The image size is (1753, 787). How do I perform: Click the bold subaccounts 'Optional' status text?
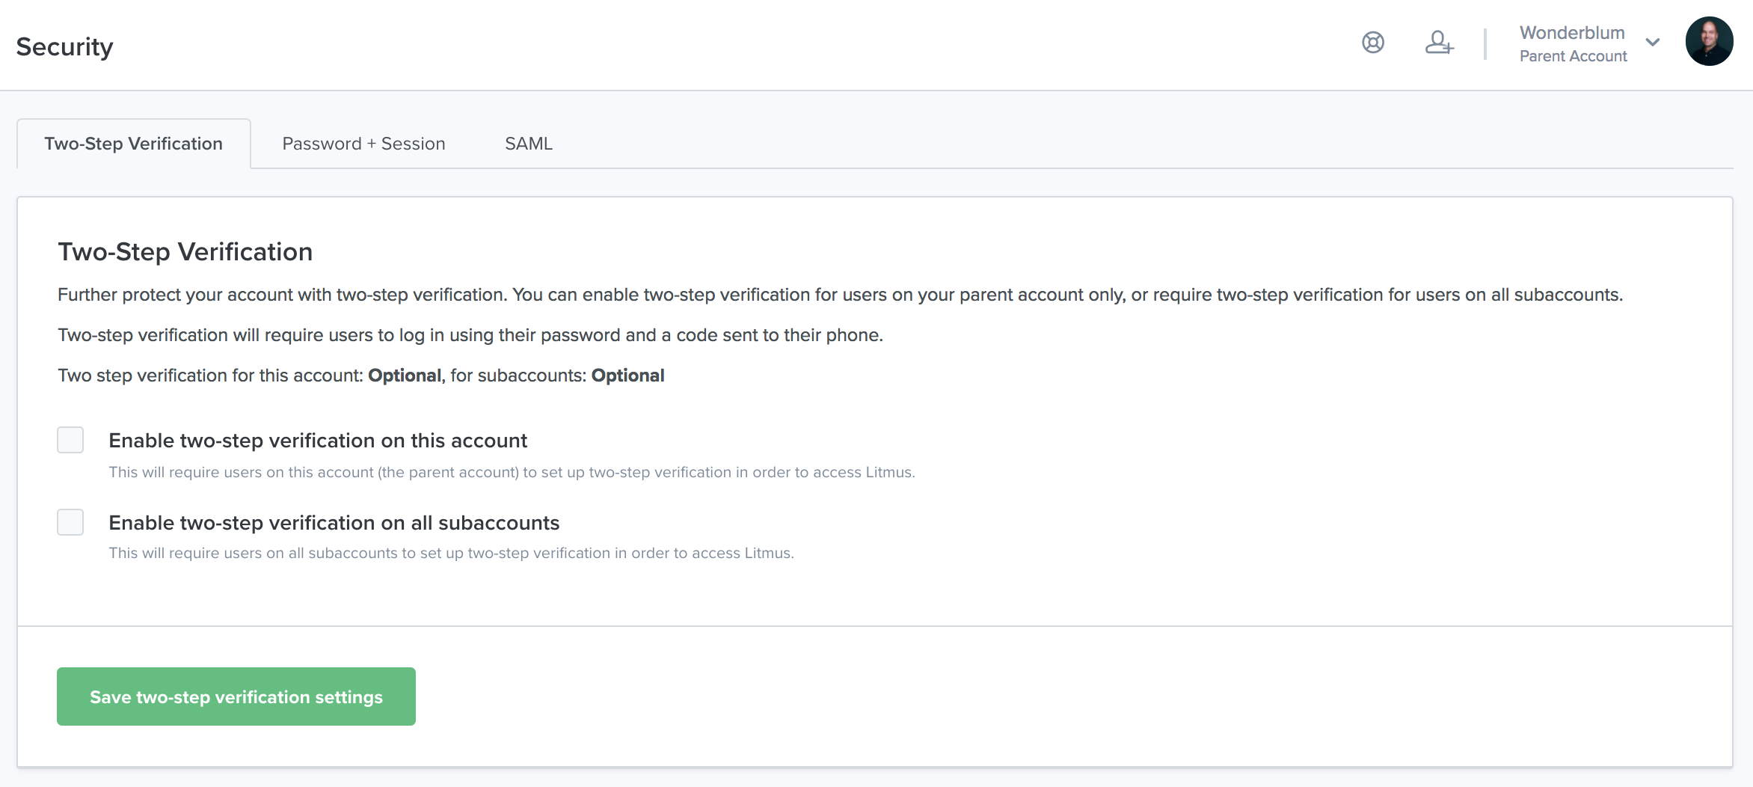(627, 376)
